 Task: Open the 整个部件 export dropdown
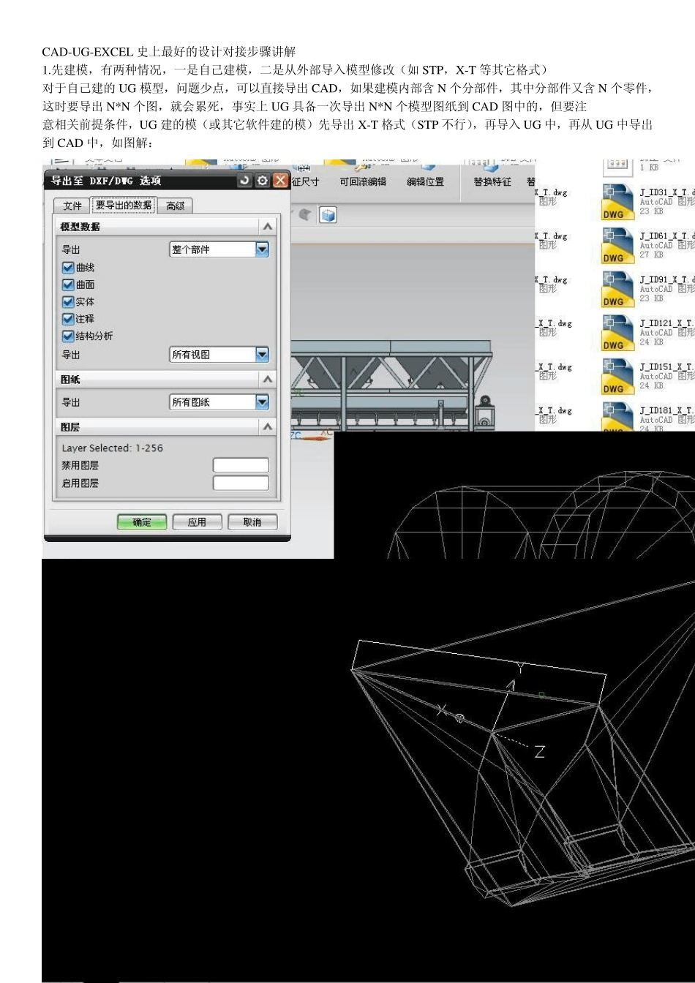(219, 249)
